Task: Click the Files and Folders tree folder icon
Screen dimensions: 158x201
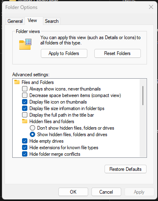Action: pyautogui.click(x=17, y=82)
